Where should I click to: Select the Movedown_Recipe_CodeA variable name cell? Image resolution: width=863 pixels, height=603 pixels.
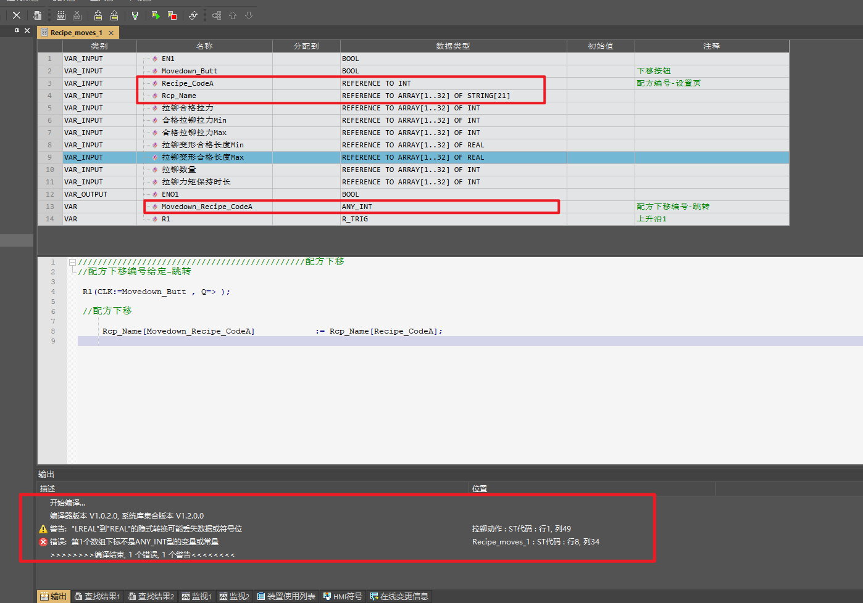pyautogui.click(x=207, y=207)
